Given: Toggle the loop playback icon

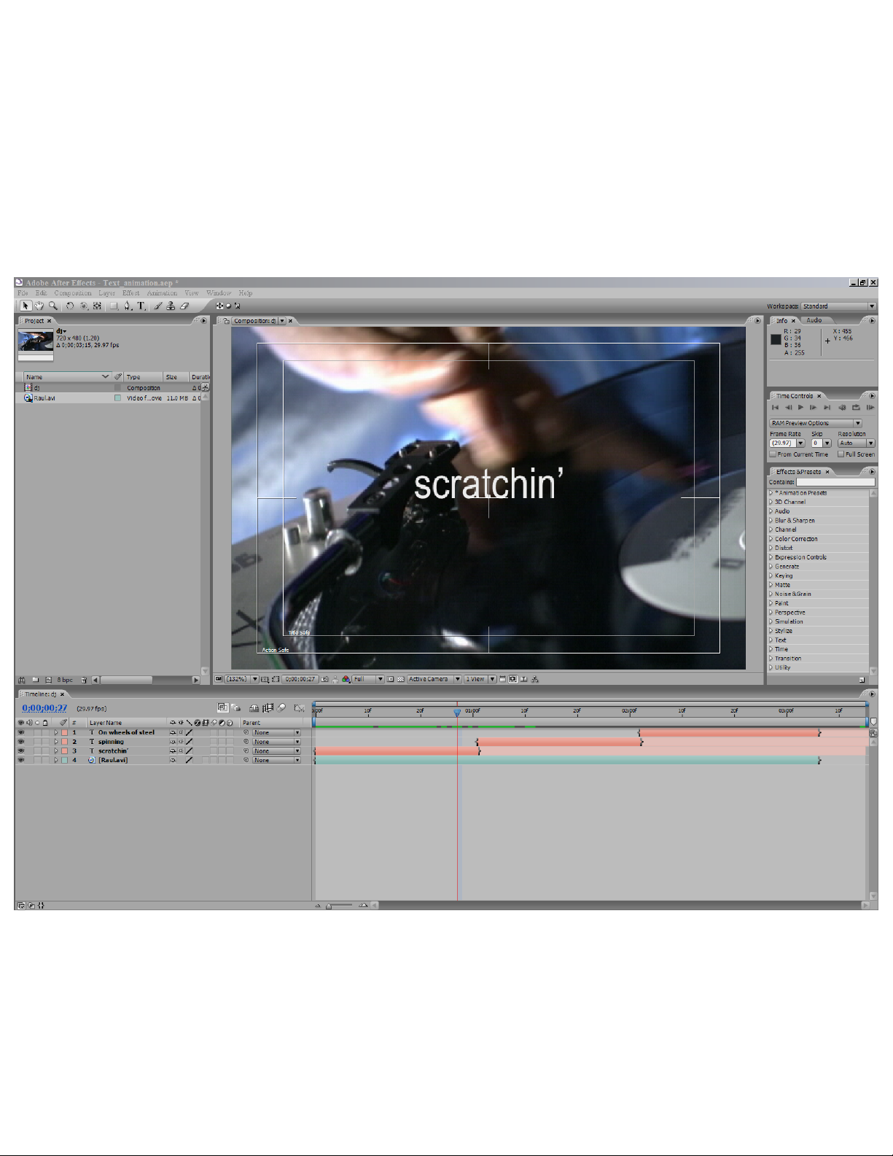Looking at the screenshot, I should click(x=856, y=408).
